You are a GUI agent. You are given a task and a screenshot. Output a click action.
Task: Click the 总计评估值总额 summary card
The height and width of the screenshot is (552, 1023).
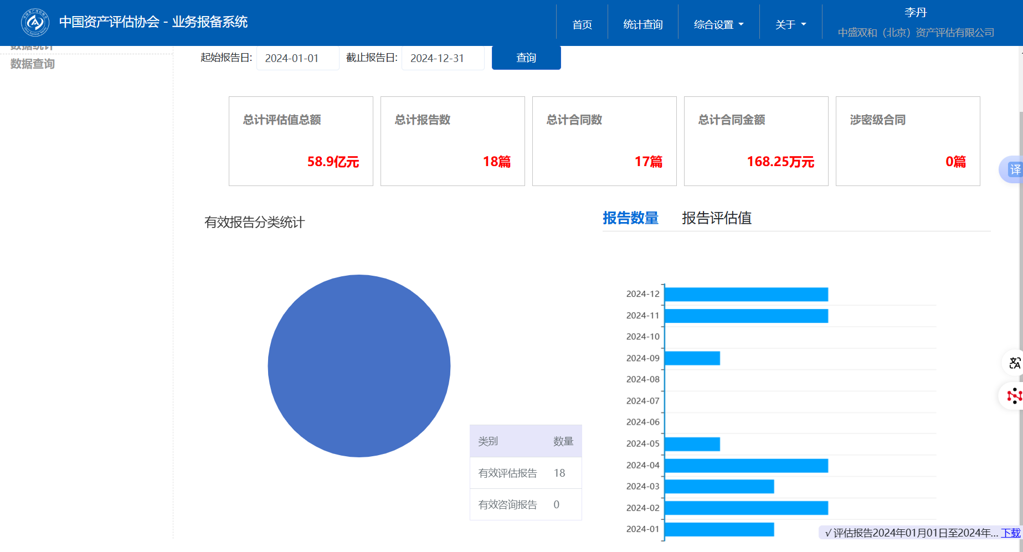tap(301, 141)
